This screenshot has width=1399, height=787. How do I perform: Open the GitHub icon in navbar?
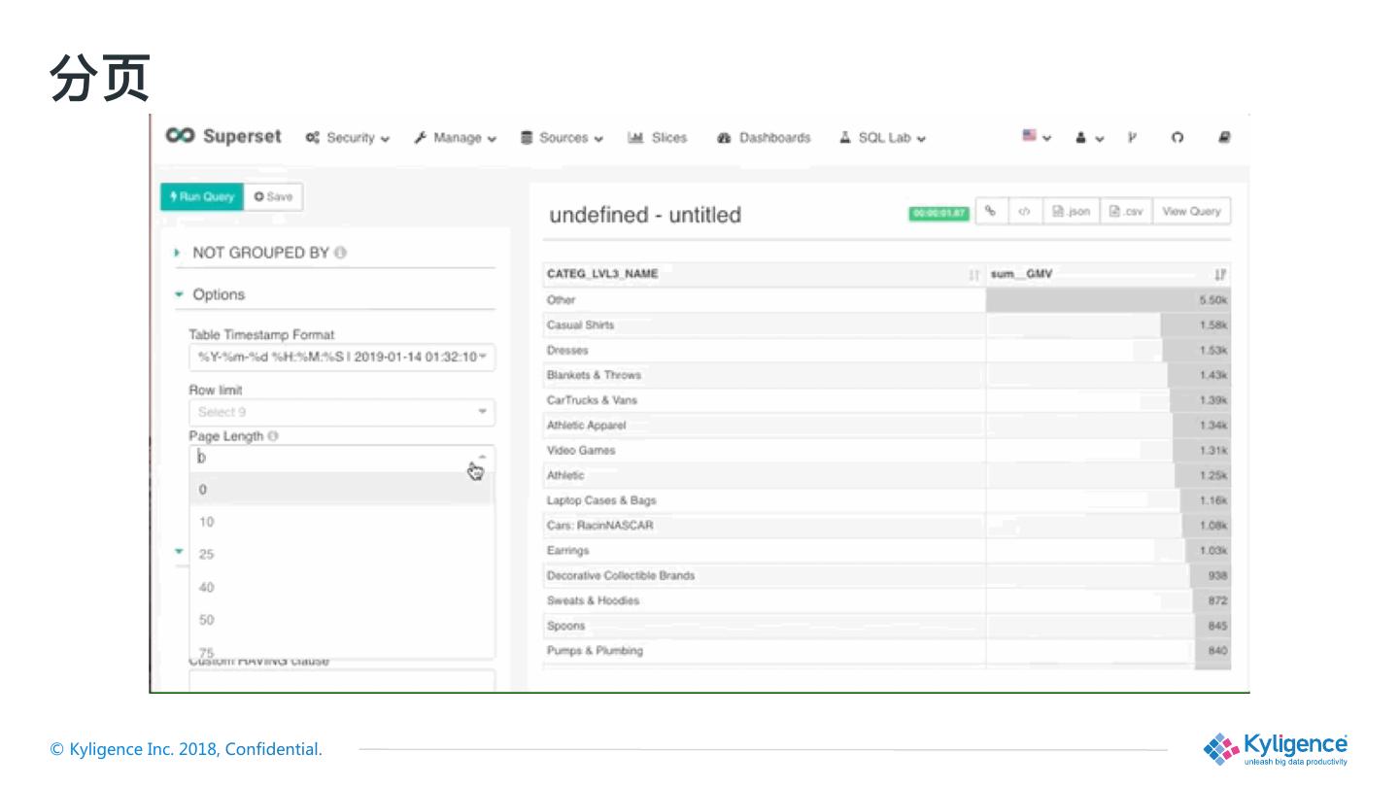tap(1177, 138)
